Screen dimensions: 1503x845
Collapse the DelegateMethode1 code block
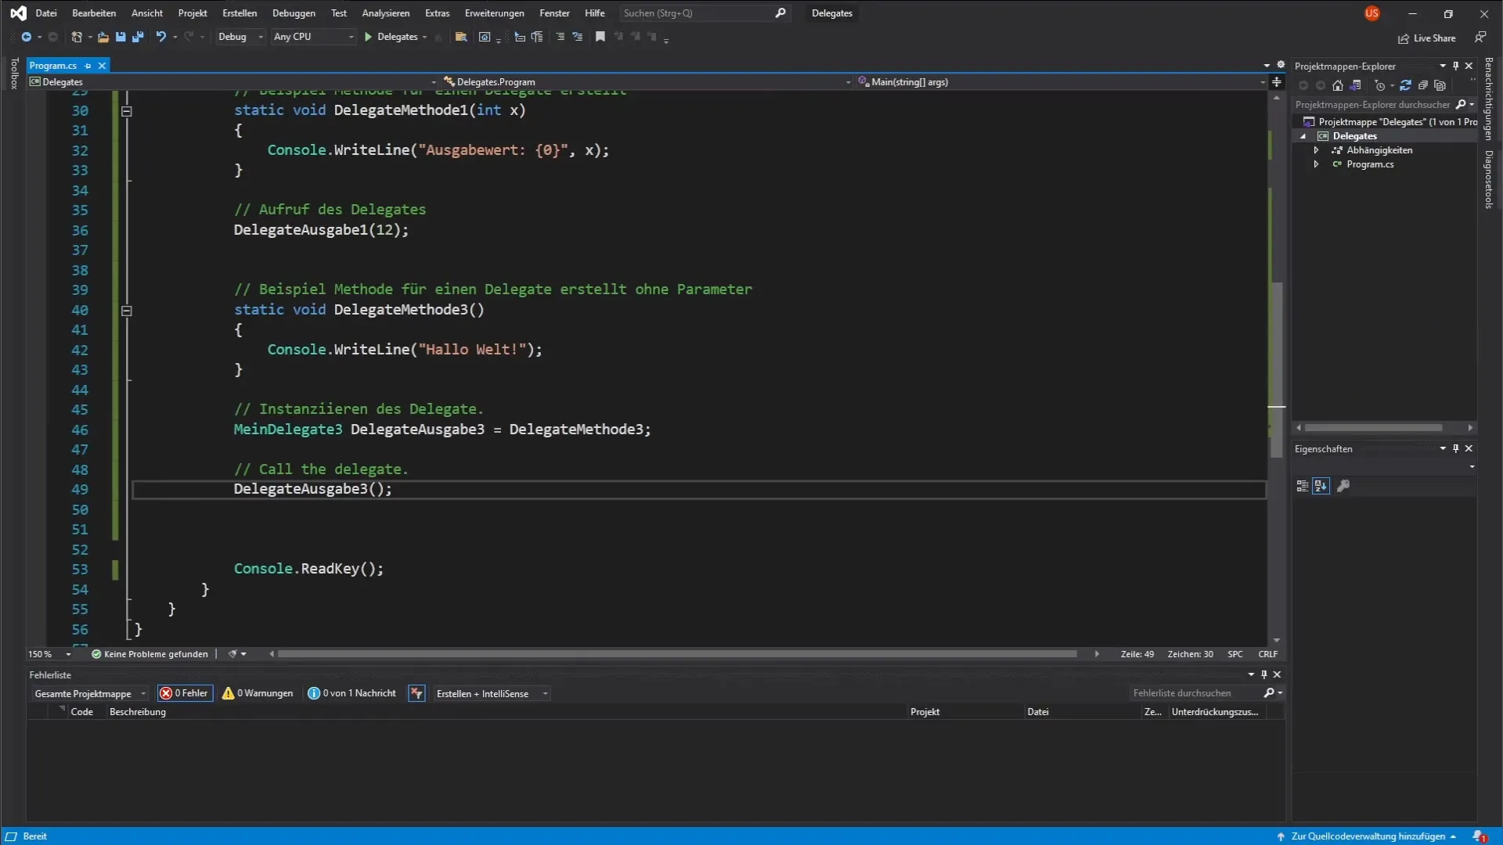coord(127,111)
